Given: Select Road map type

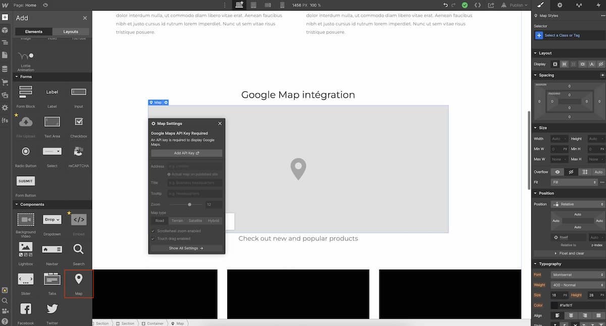Looking at the screenshot, I should pos(160,221).
